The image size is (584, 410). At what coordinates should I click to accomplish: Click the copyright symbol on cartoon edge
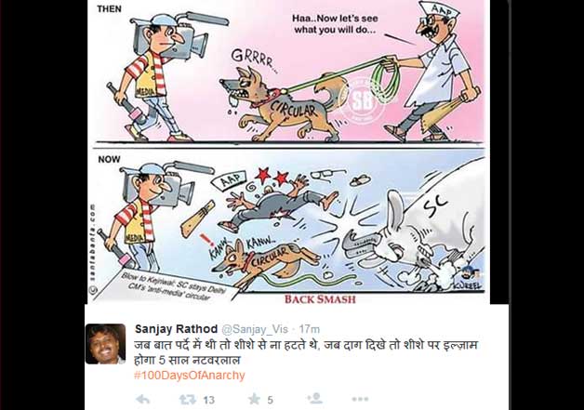pyautogui.click(x=93, y=288)
